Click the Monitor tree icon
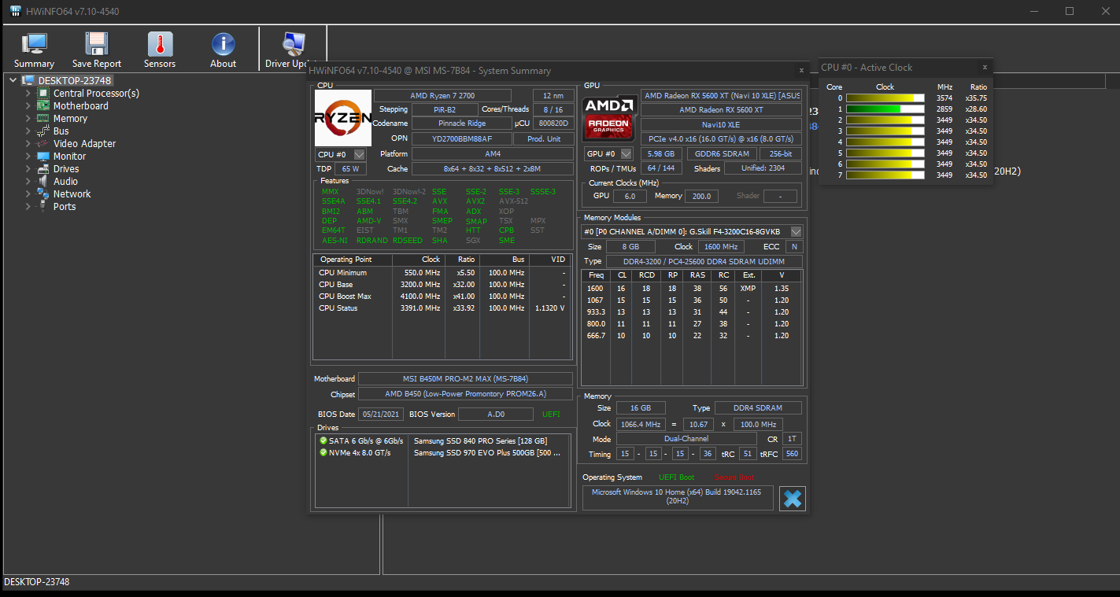 click(45, 156)
